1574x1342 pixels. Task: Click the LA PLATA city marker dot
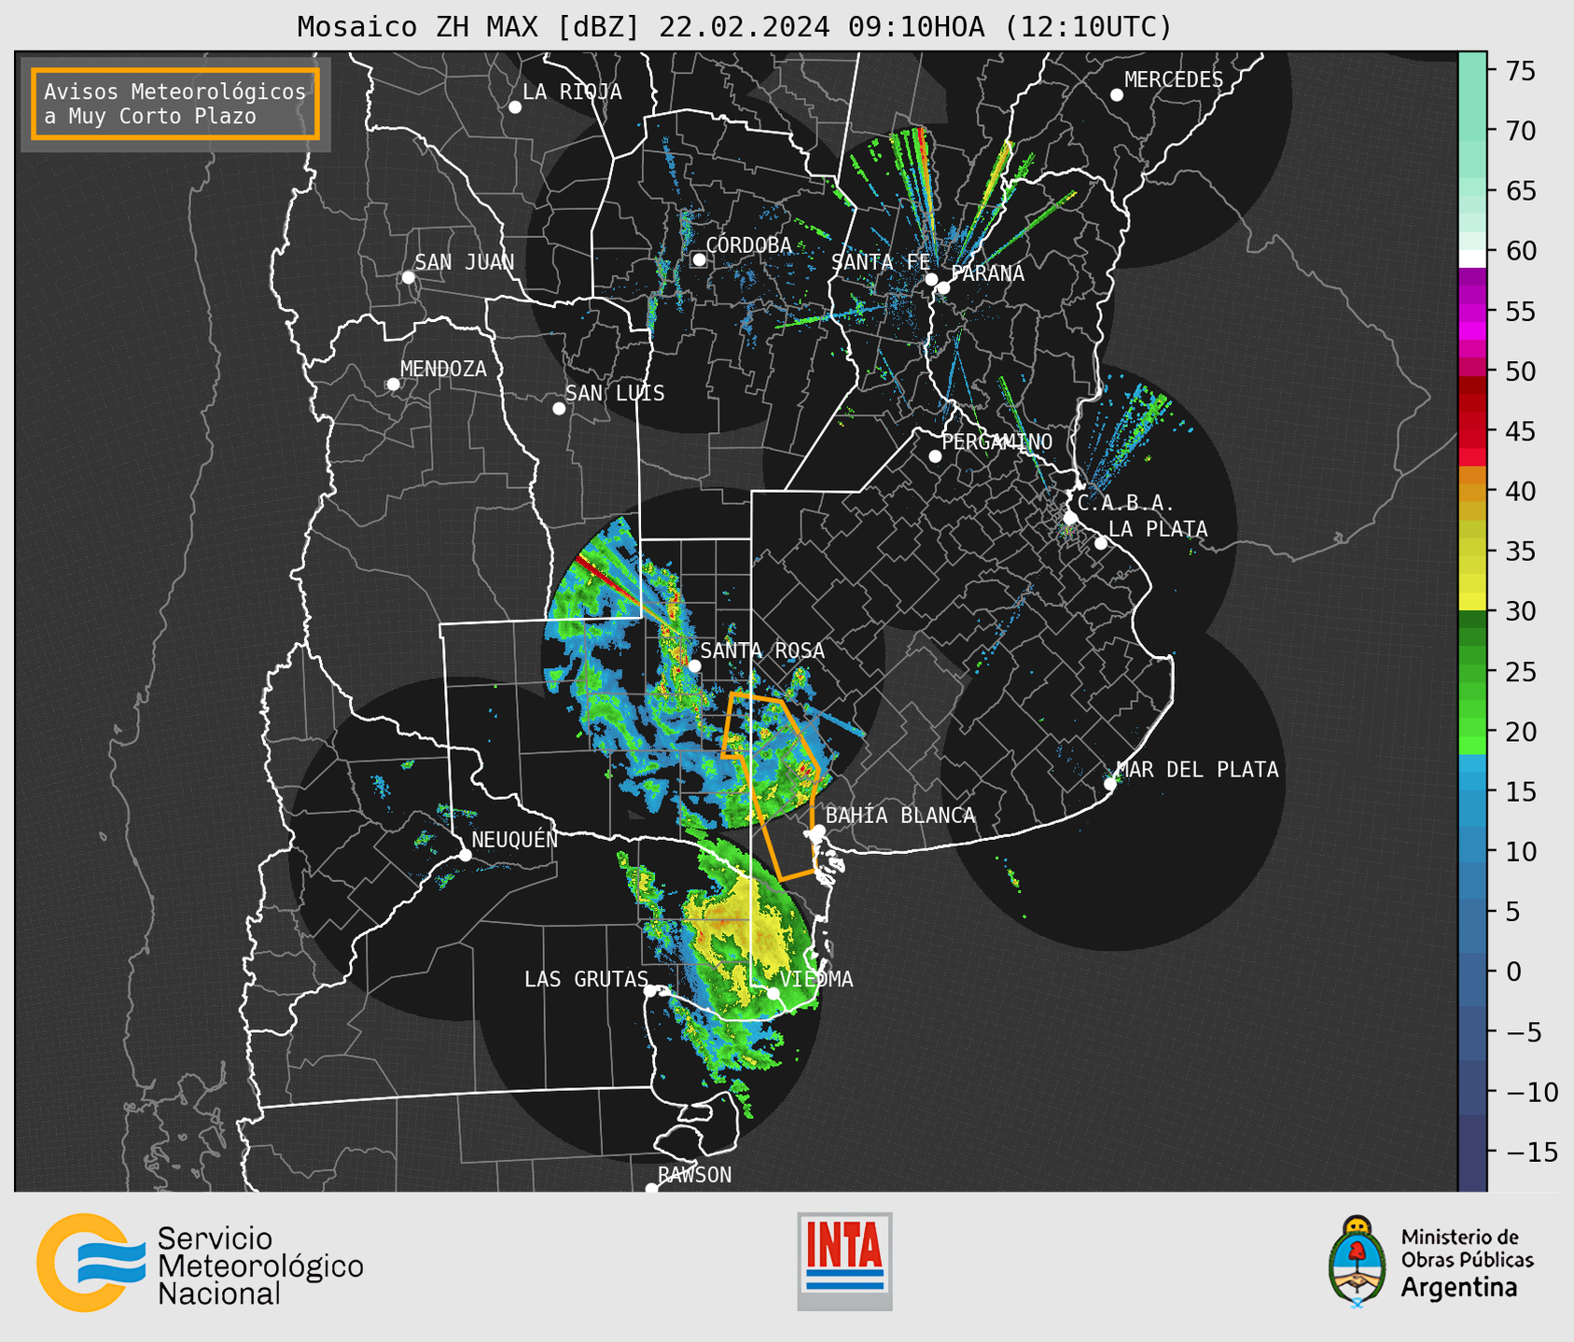coord(1101,543)
